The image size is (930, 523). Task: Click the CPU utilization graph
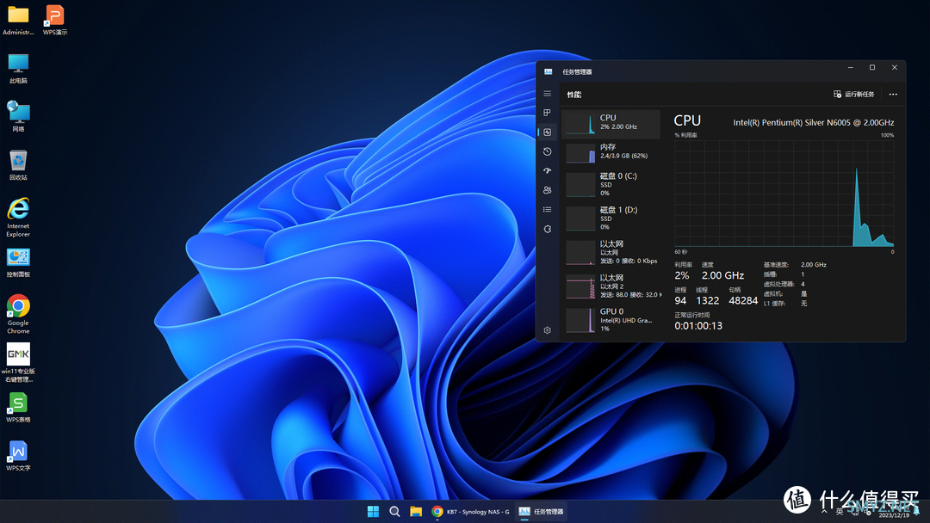784,193
